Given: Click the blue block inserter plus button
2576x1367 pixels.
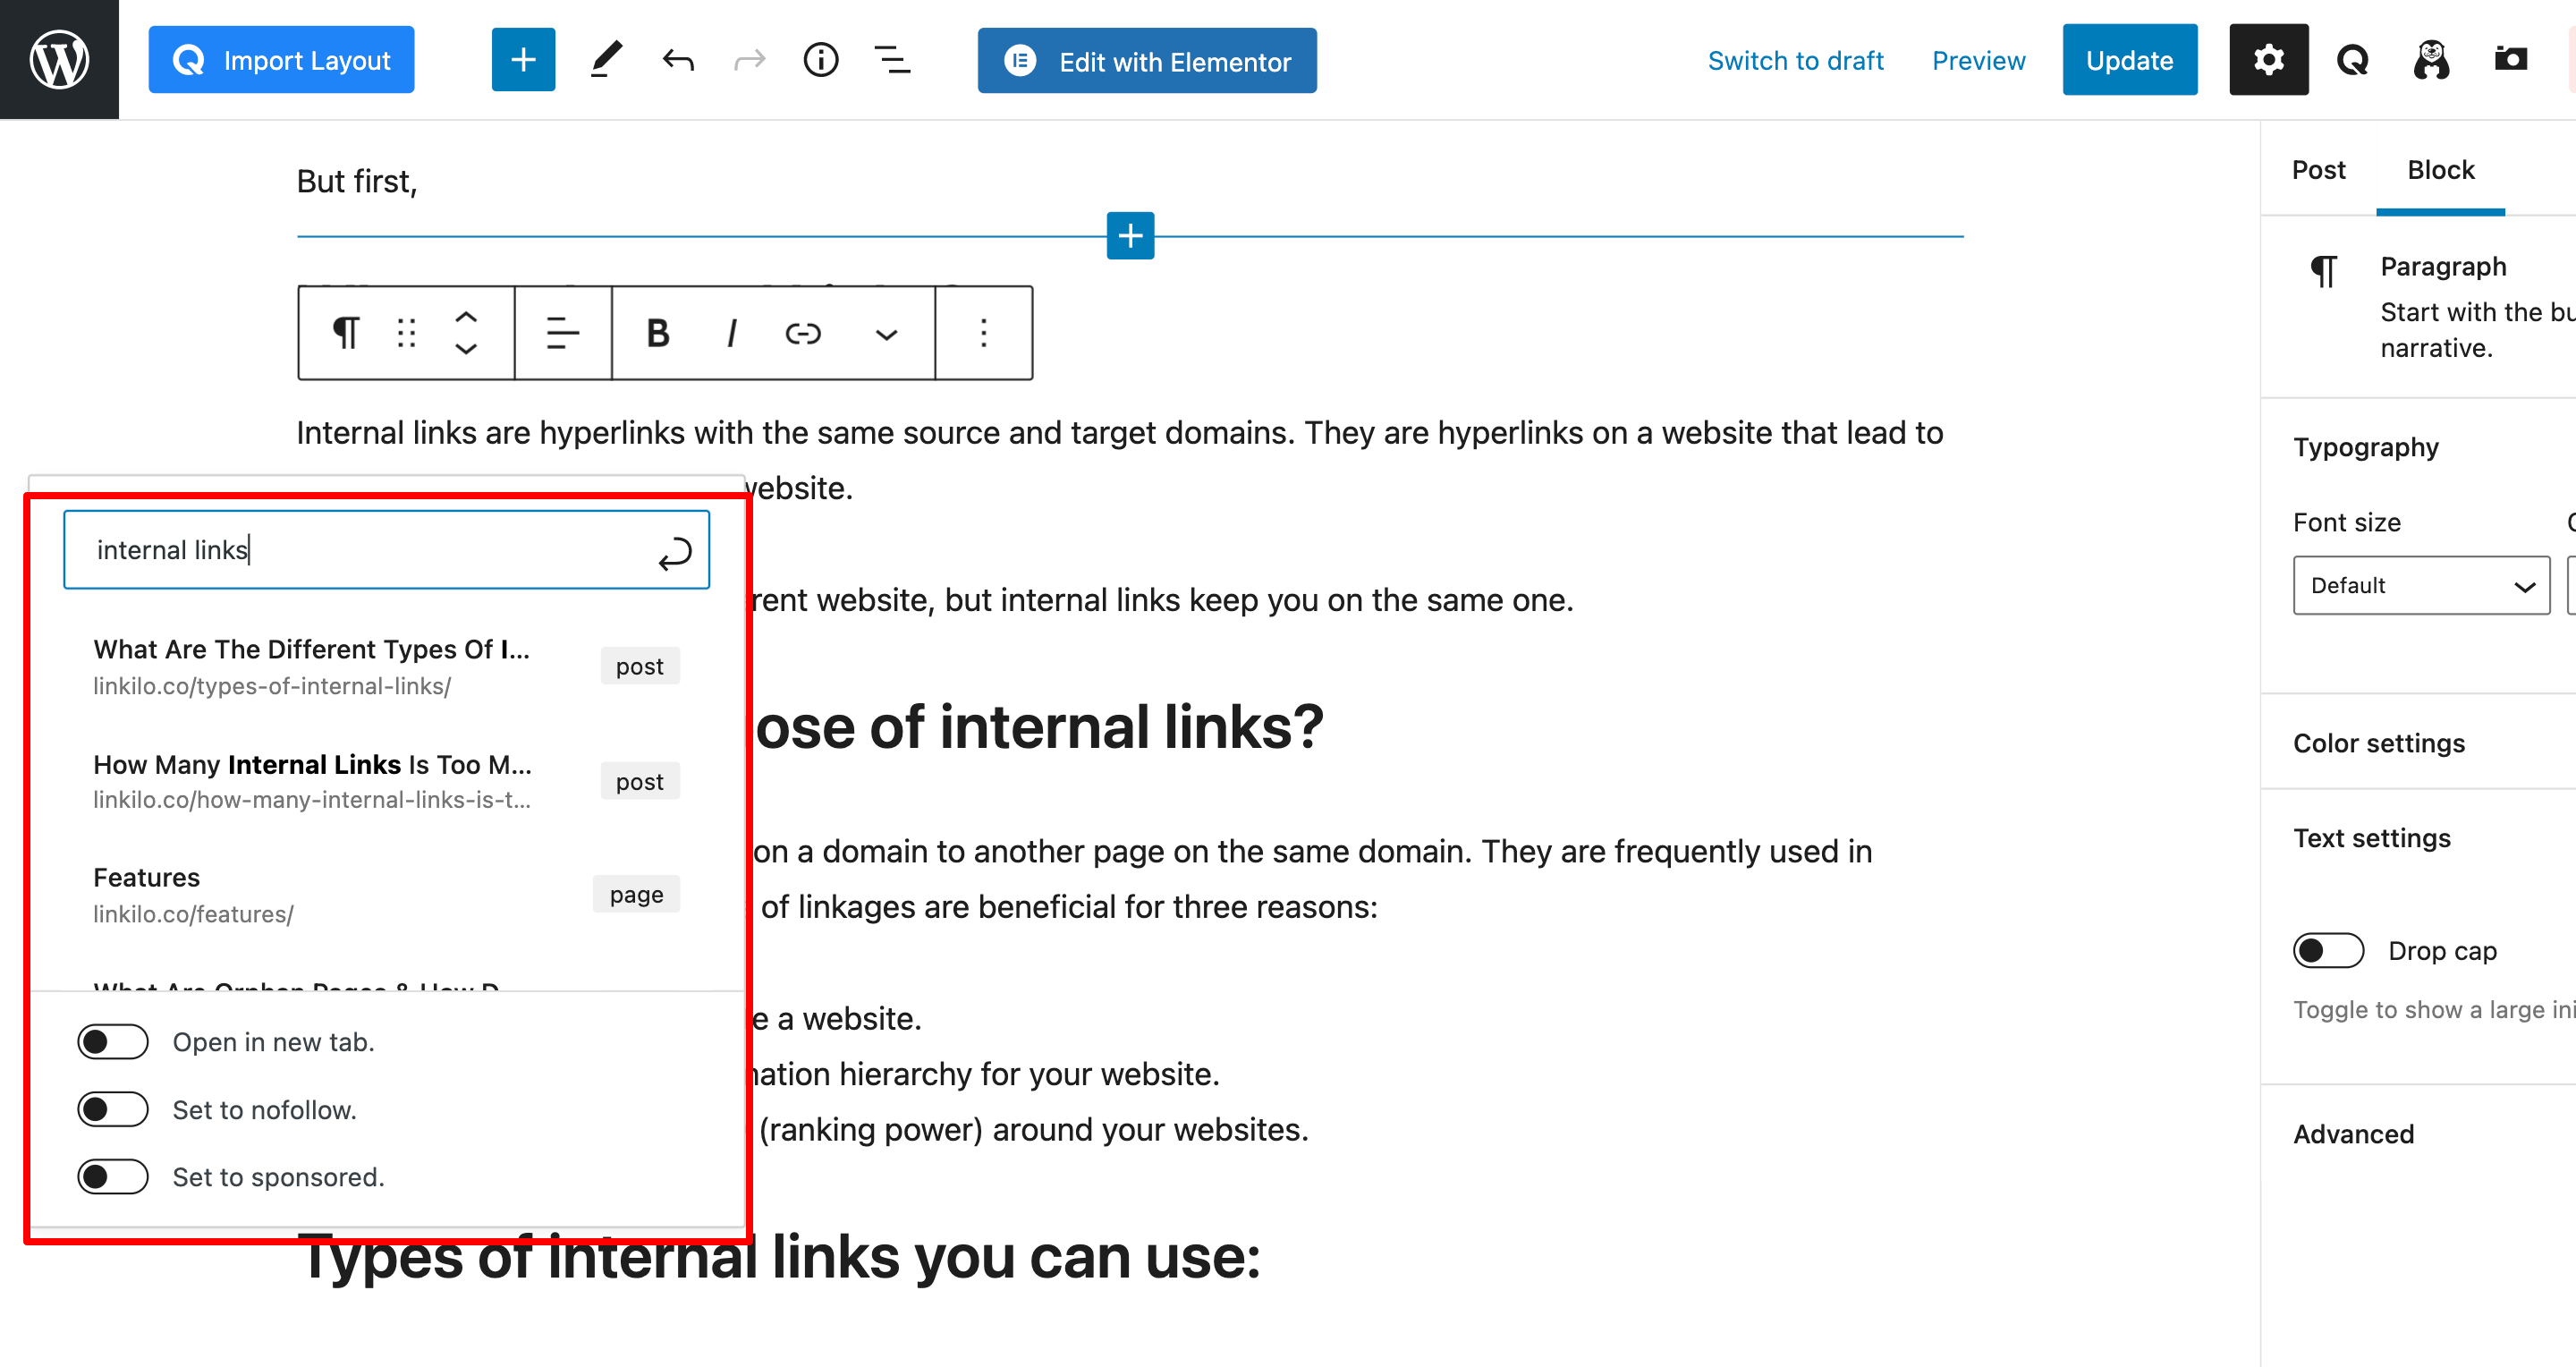Looking at the screenshot, I should [x=523, y=60].
